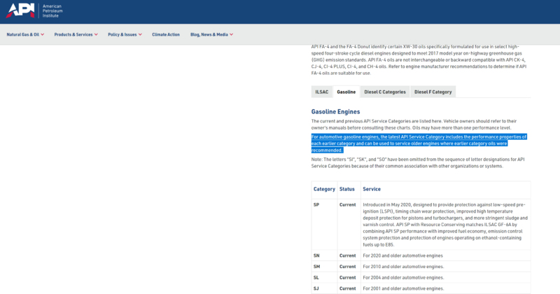
Task: Select the Gasoline tab
Action: click(x=346, y=92)
